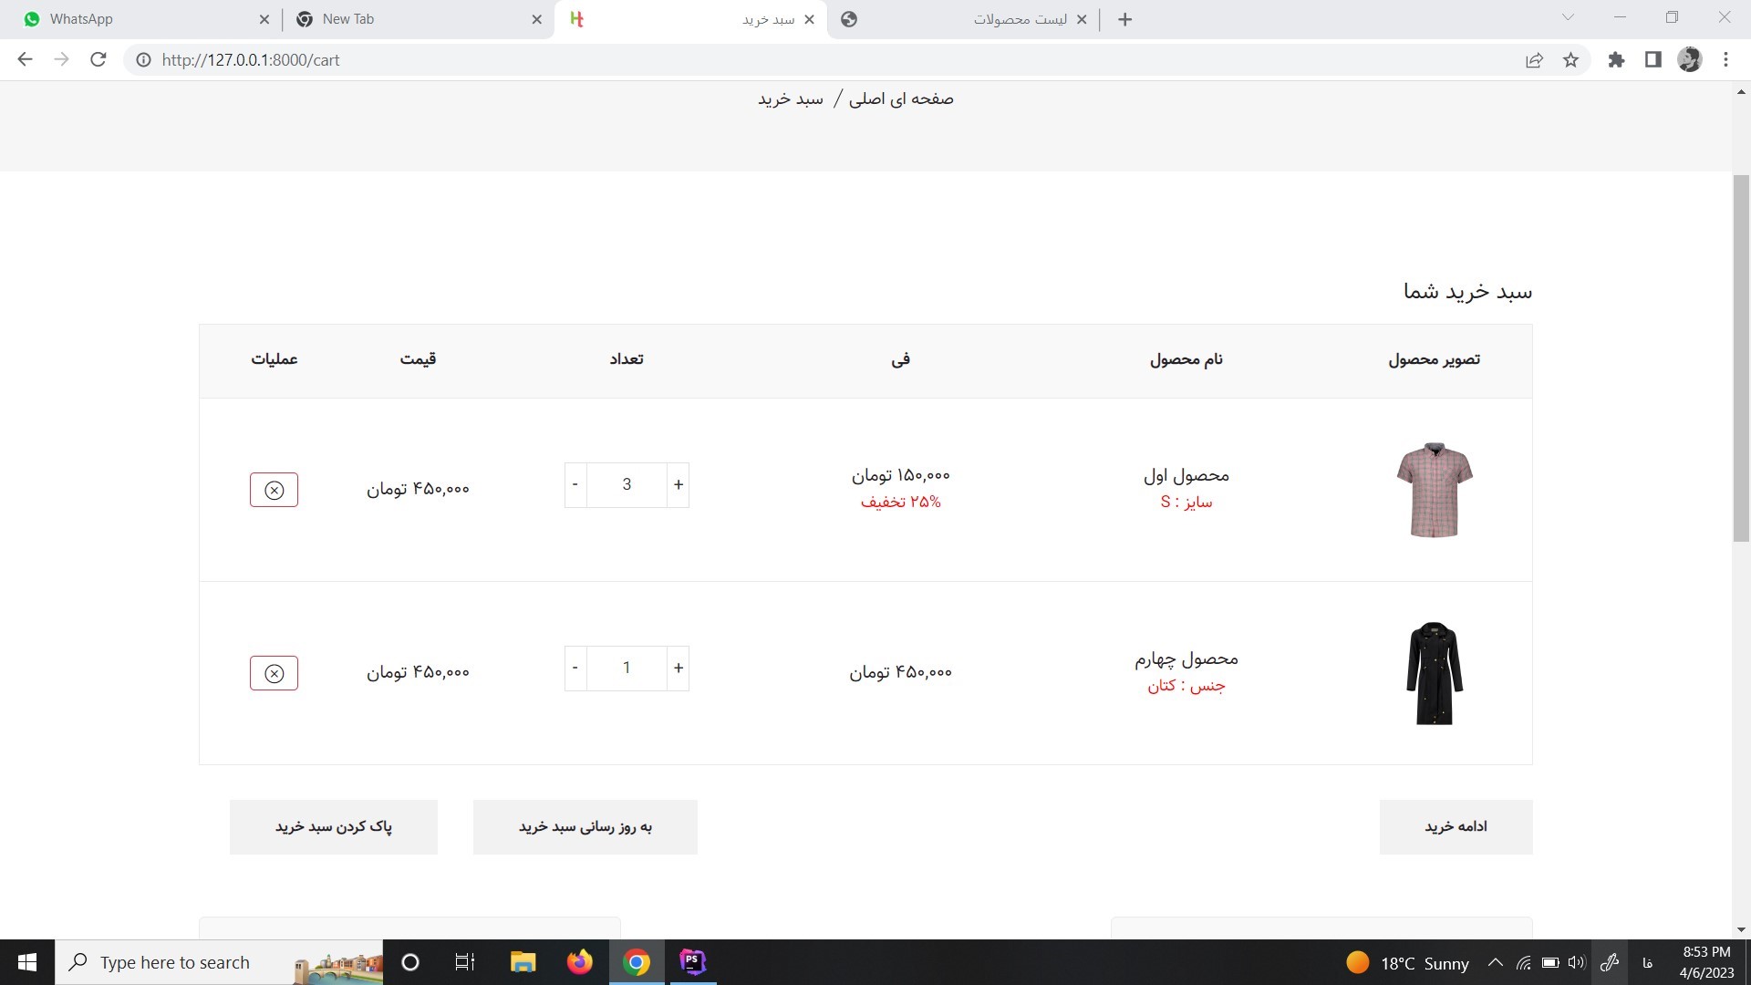
Task: Open Photoshop from the taskbar
Action: [692, 962]
